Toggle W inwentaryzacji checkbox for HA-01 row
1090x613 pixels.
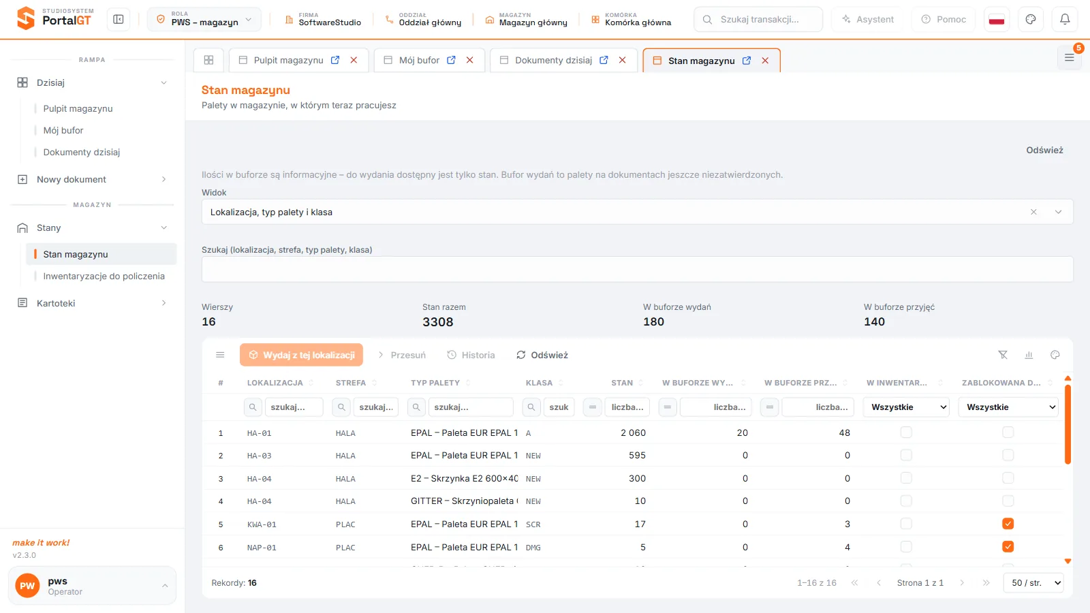point(906,433)
